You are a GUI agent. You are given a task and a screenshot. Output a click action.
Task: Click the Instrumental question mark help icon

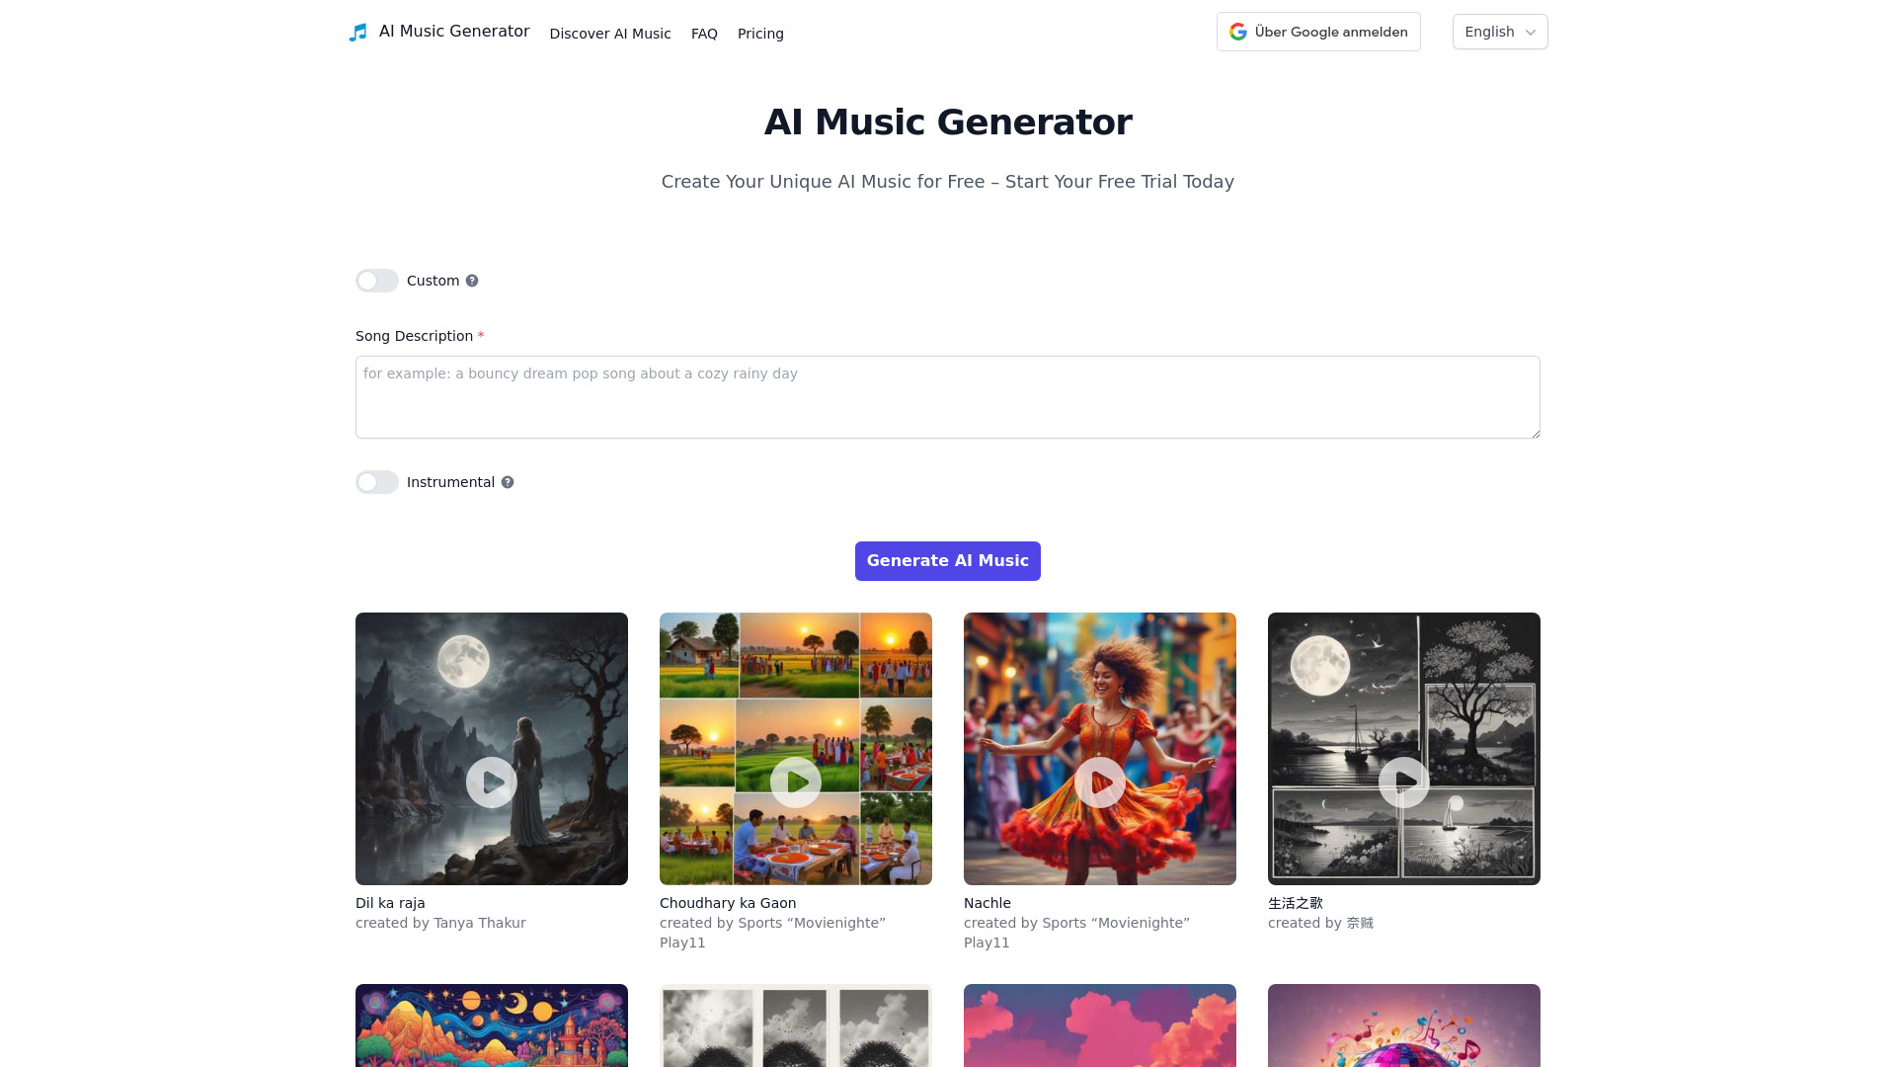508,482
